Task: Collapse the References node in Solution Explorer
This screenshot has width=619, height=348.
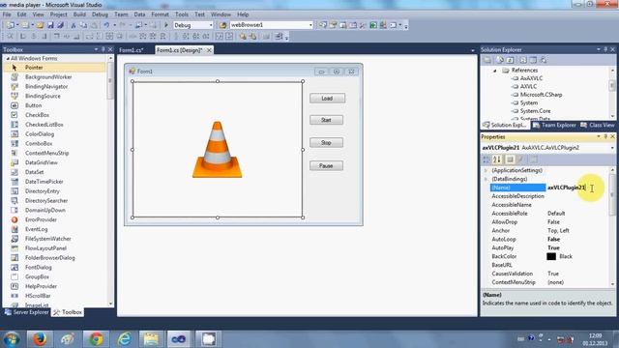Action: tap(495, 71)
